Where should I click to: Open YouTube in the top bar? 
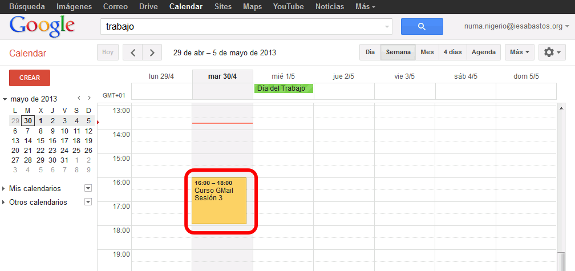[289, 7]
